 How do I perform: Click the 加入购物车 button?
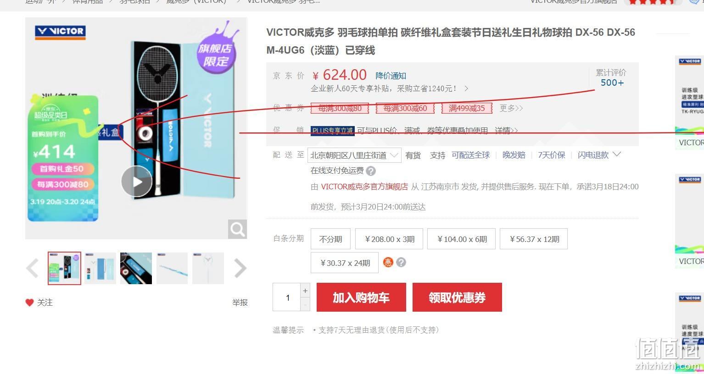[x=361, y=297]
